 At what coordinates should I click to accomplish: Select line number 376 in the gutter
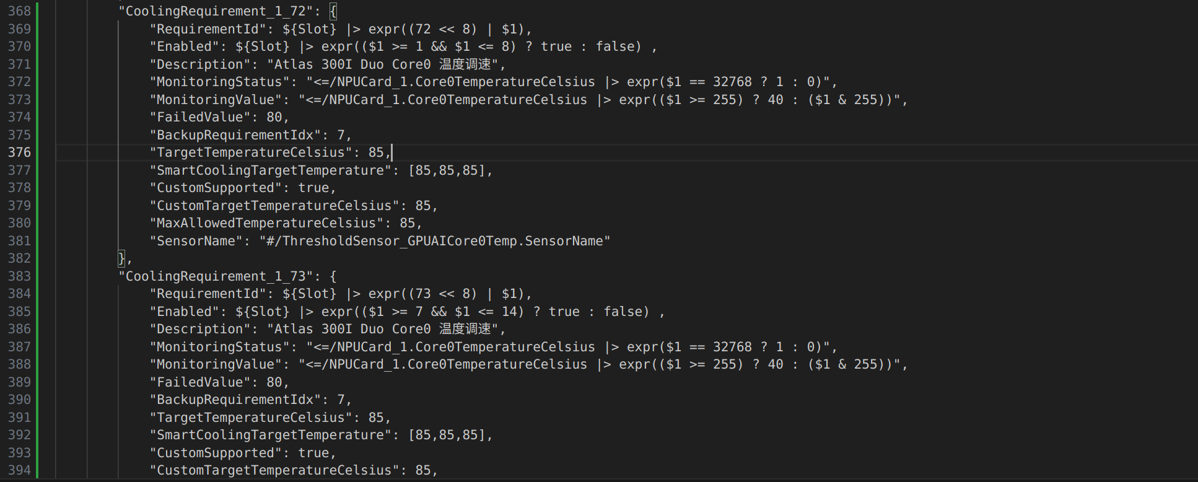[19, 152]
